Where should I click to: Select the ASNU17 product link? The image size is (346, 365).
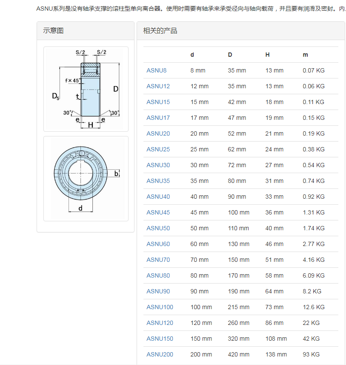point(158,118)
